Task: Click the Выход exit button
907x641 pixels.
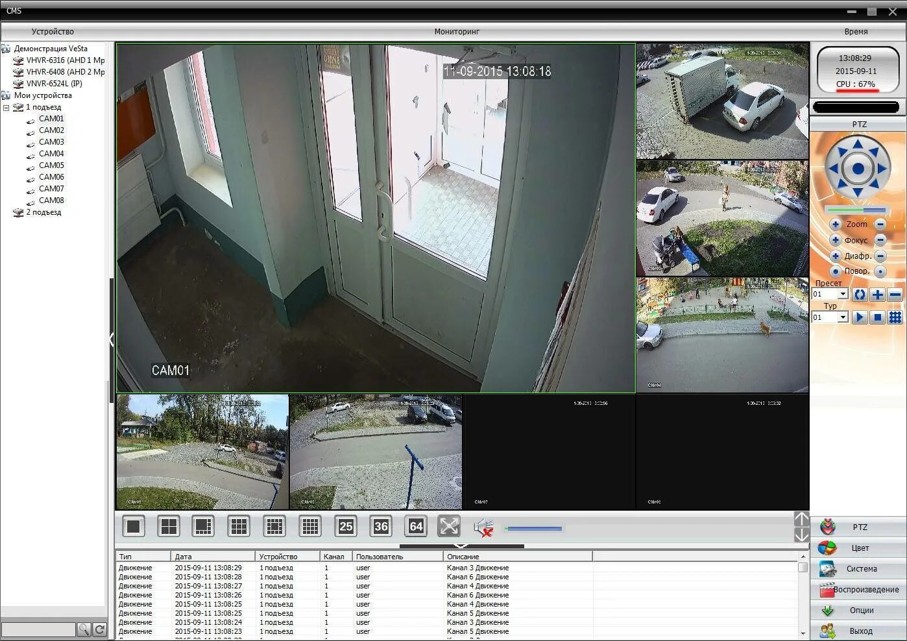Action: pos(858,631)
